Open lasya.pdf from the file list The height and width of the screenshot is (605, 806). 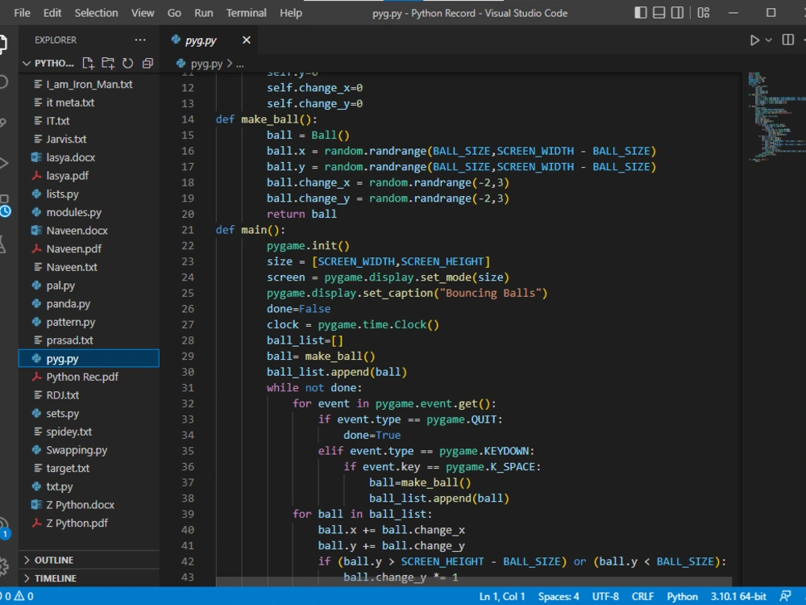point(89,175)
